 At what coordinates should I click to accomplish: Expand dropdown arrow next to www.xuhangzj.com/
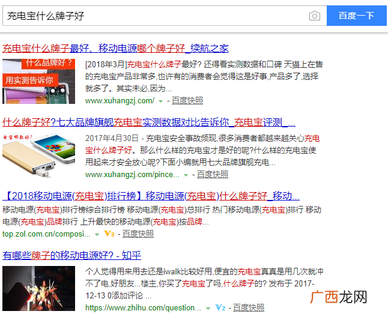(x=160, y=101)
